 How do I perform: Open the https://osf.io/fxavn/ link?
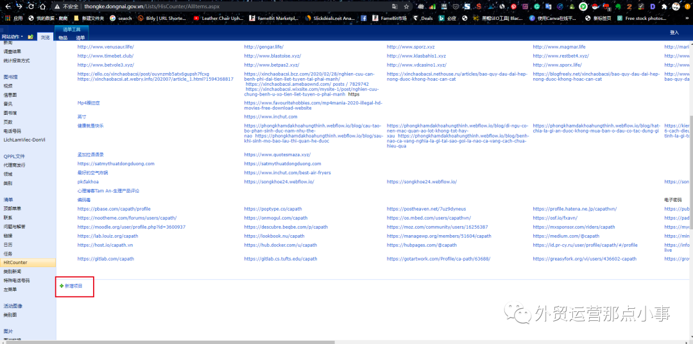tap(554, 218)
